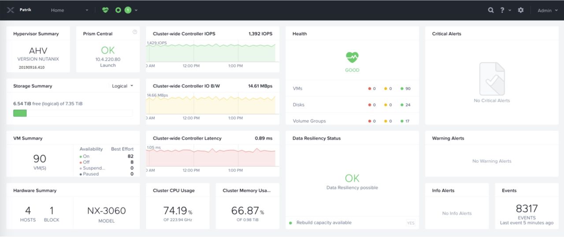564x237 pixels.
Task: Open the search magnifier icon
Action: pyautogui.click(x=491, y=10)
